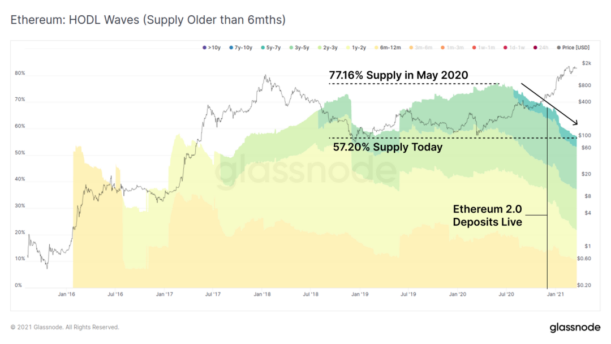The image size is (611, 344).
Task: Click the 3y-5y green legend dot
Action: pyautogui.click(x=291, y=48)
